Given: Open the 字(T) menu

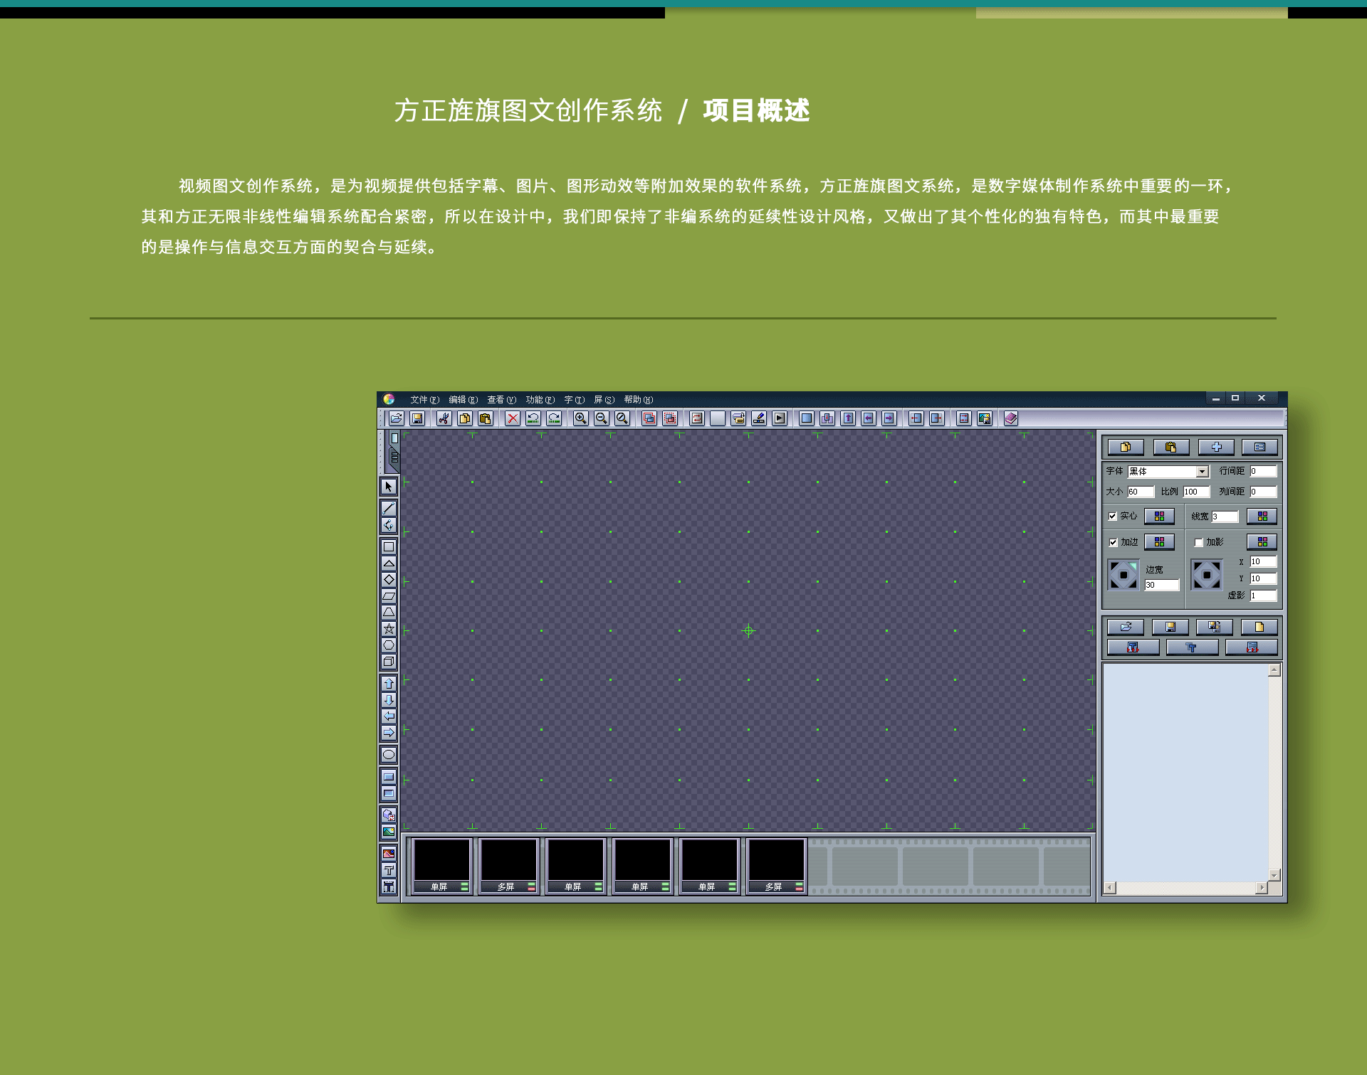Looking at the screenshot, I should point(574,399).
